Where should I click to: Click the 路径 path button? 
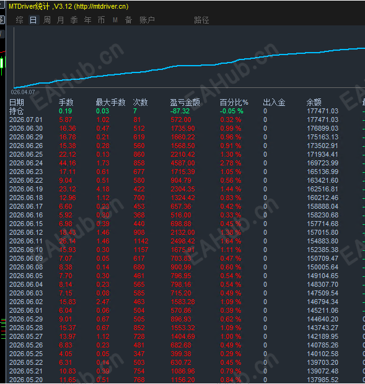point(201,20)
